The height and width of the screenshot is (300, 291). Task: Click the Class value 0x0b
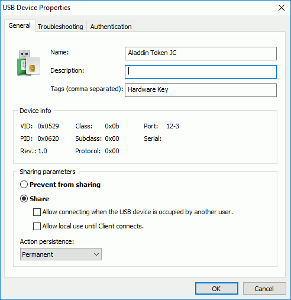coord(112,126)
